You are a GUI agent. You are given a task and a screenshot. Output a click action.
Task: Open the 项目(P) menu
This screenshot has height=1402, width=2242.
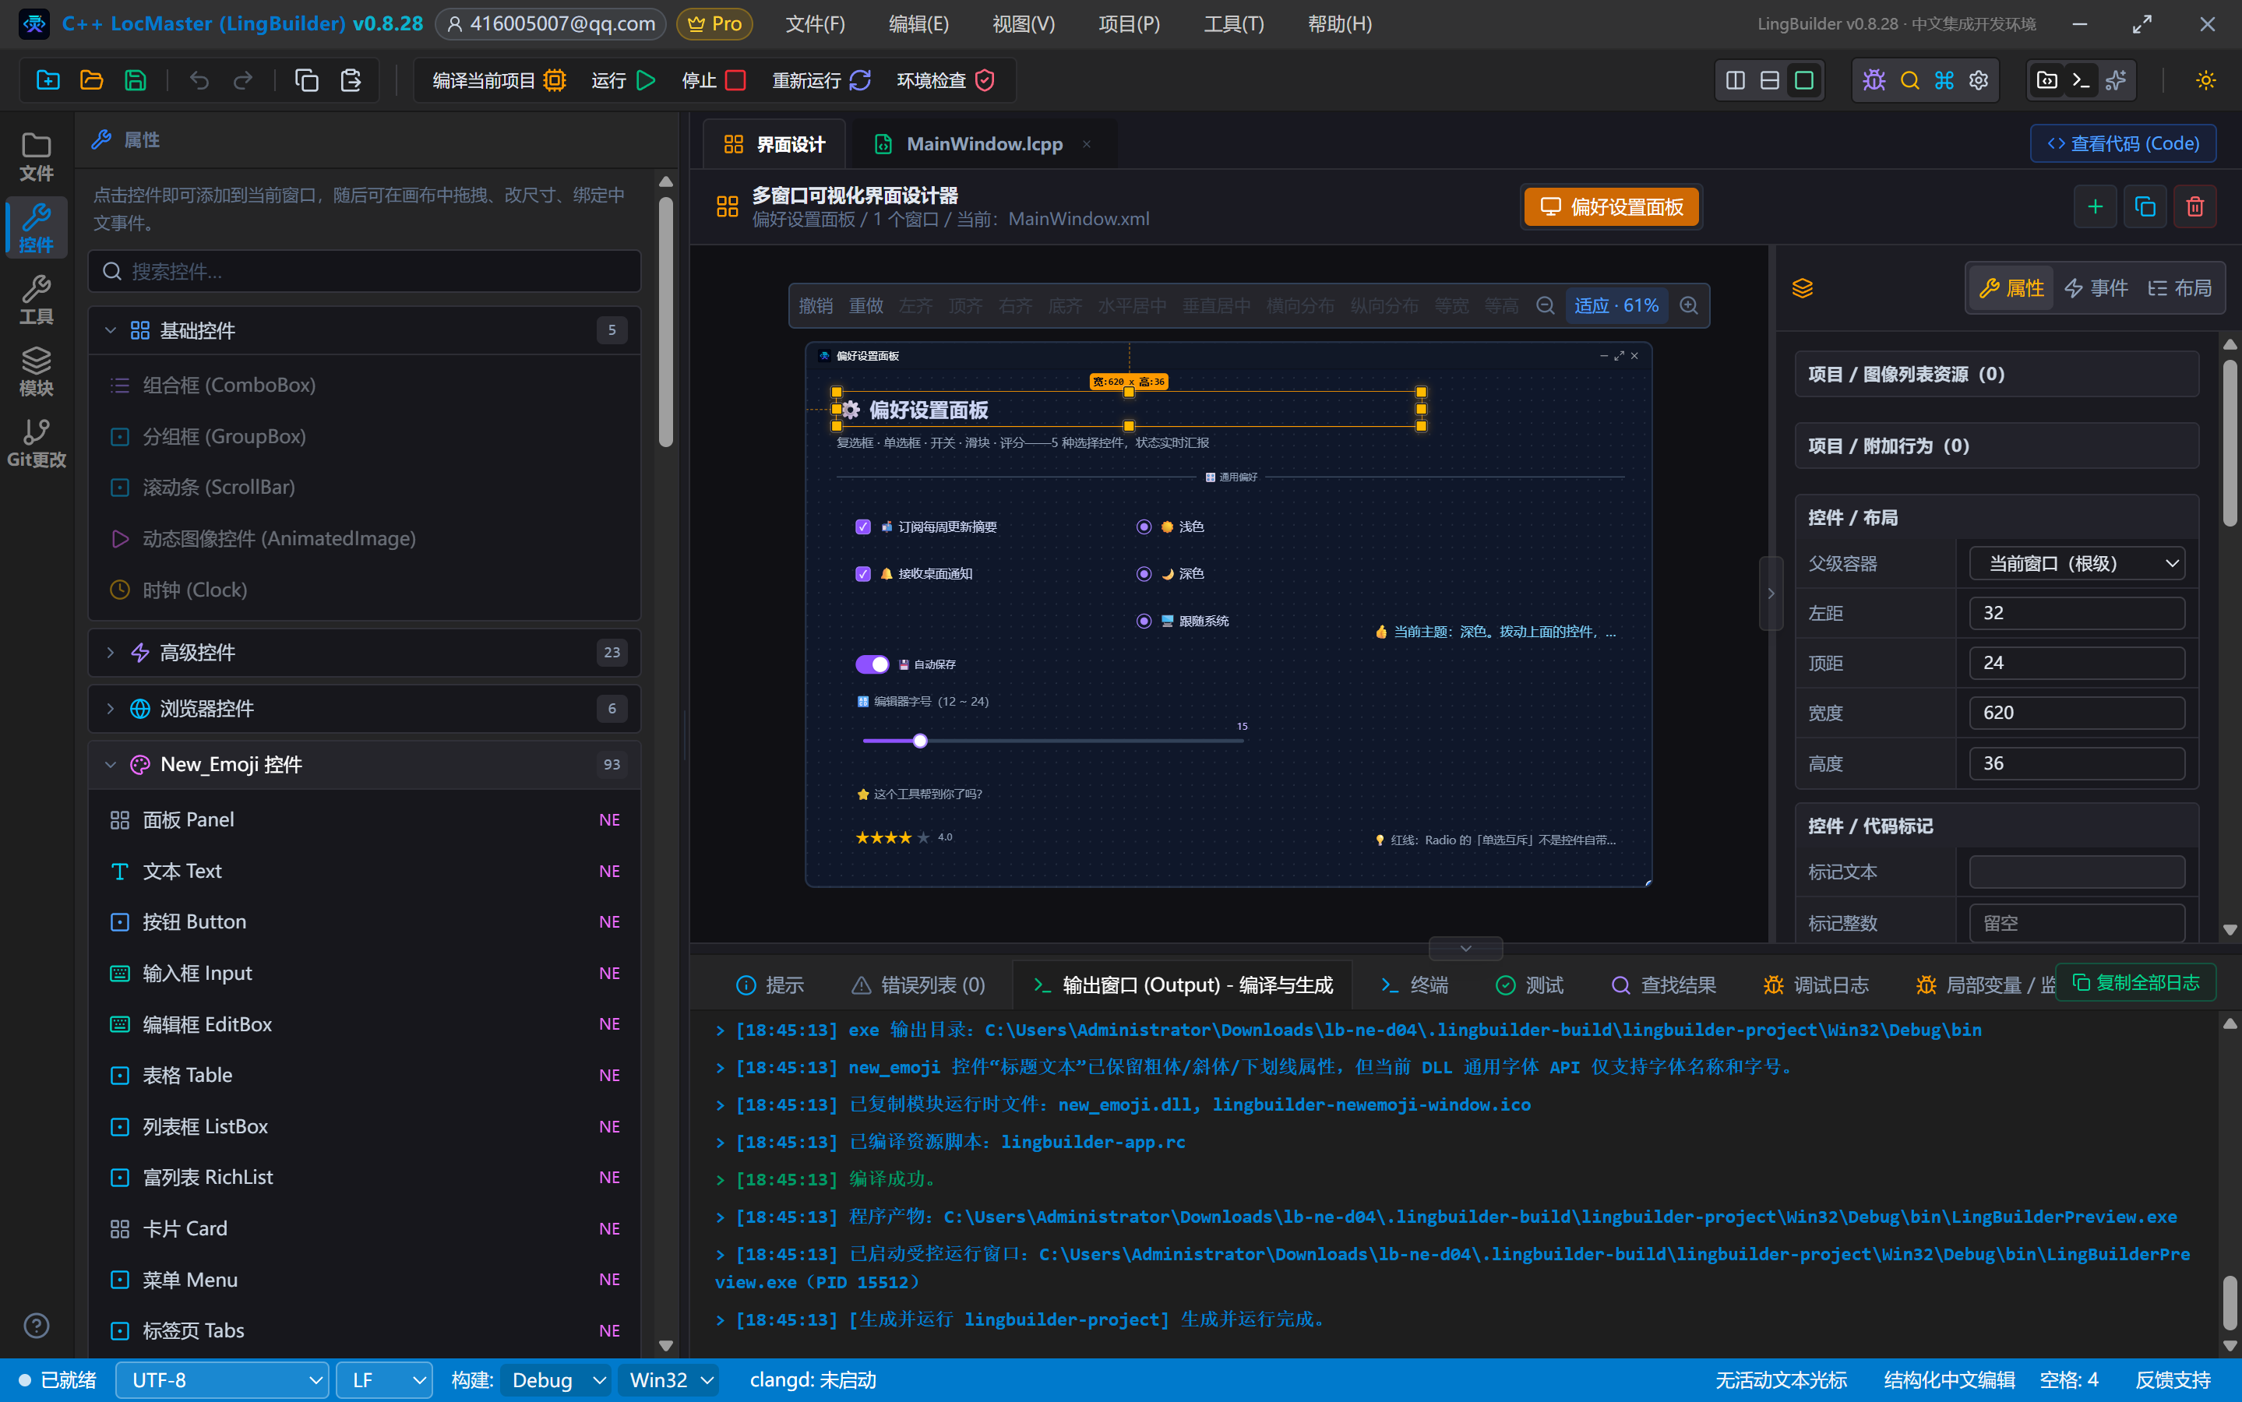1129,24
